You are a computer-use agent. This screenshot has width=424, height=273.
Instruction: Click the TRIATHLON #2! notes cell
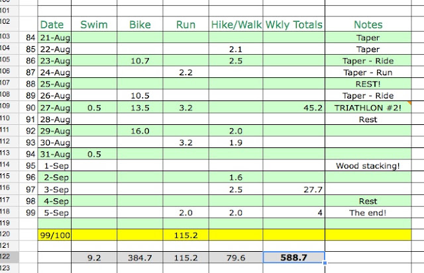click(368, 108)
